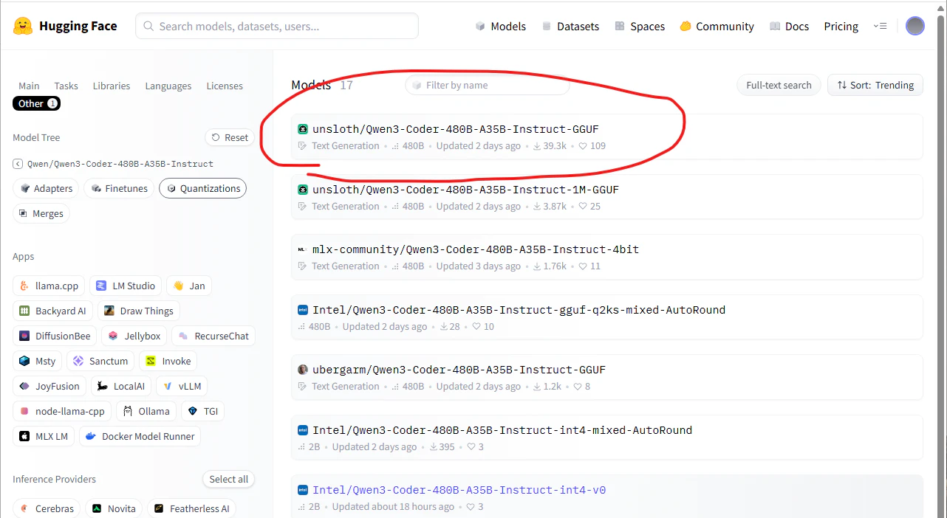Select the DiffusionBee app filter
The width and height of the screenshot is (947, 518).
tap(55, 336)
